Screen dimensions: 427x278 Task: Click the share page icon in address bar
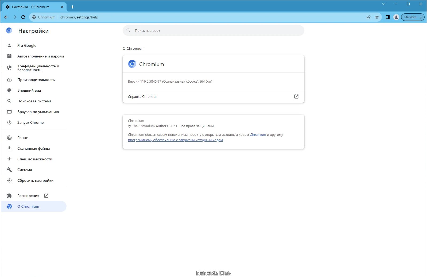click(368, 17)
